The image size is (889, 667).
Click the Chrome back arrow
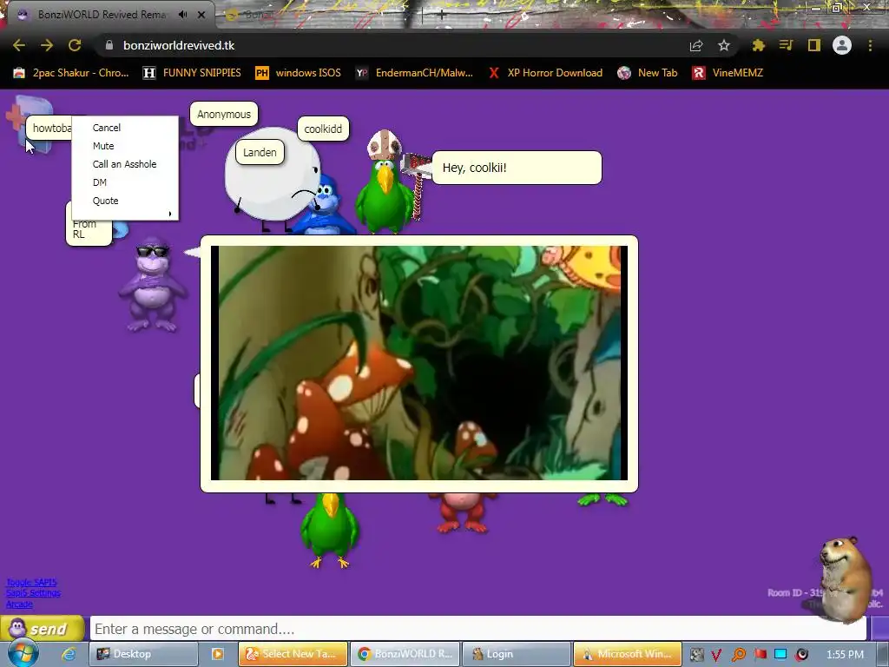19,45
